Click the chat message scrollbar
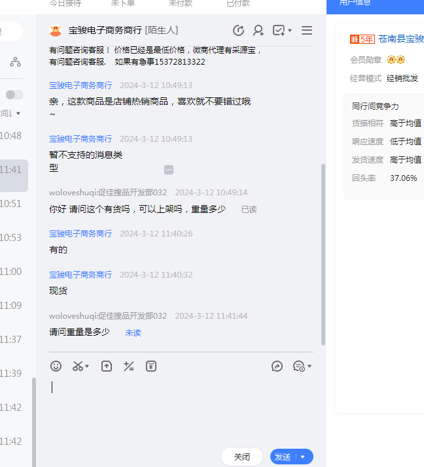This screenshot has width=424, height=467. point(323,255)
